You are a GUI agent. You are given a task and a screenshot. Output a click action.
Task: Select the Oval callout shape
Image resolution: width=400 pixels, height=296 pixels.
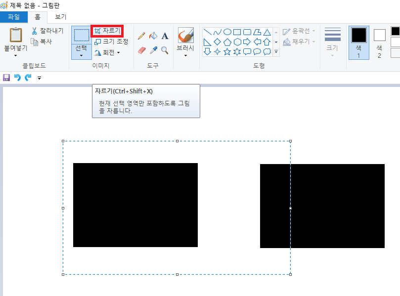[257, 52]
